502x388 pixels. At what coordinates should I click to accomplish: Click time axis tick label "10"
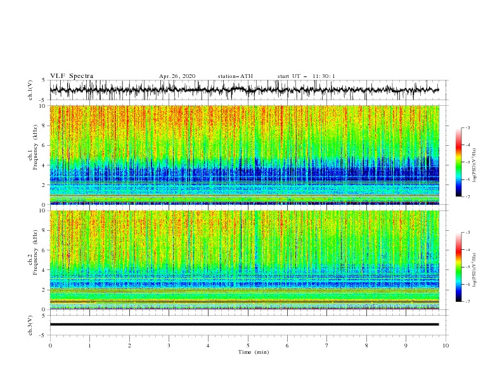(446, 346)
